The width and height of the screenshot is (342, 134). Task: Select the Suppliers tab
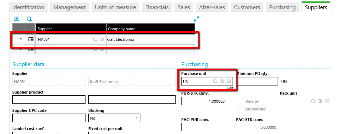coord(316,7)
